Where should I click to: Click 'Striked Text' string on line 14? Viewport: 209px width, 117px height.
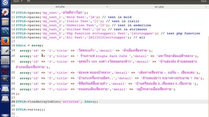(x=78, y=29)
